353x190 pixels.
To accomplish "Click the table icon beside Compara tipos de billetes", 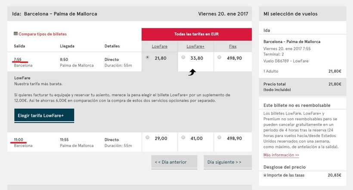I will [x=15, y=34].
